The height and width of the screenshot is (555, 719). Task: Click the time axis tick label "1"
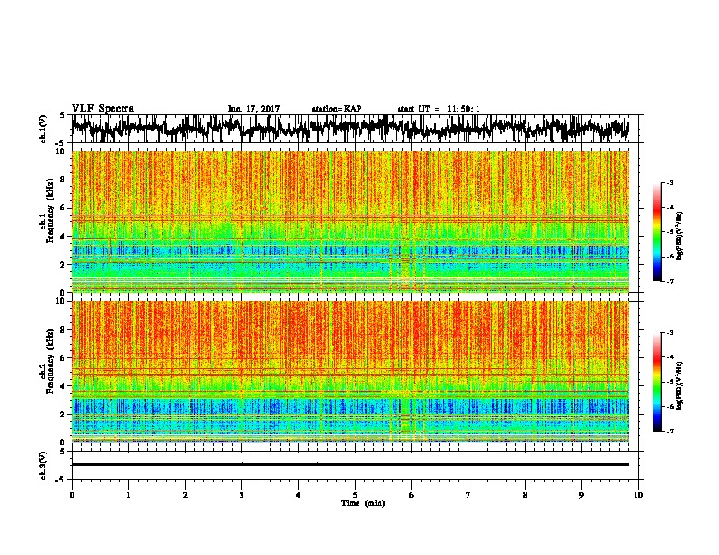pyautogui.click(x=128, y=495)
